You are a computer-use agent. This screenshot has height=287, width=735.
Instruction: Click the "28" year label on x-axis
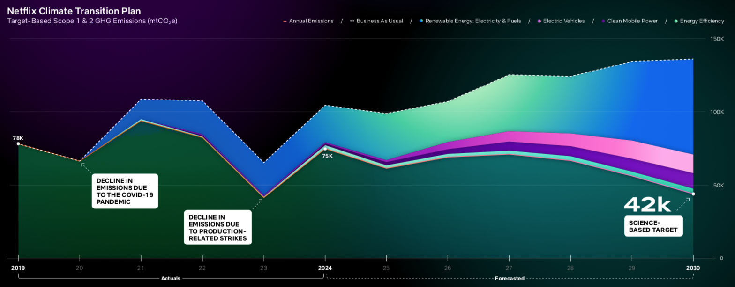(x=570, y=268)
